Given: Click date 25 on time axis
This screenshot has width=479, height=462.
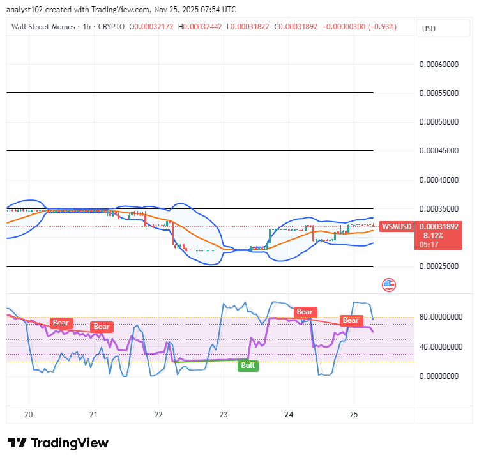Looking at the screenshot, I should (354, 415).
